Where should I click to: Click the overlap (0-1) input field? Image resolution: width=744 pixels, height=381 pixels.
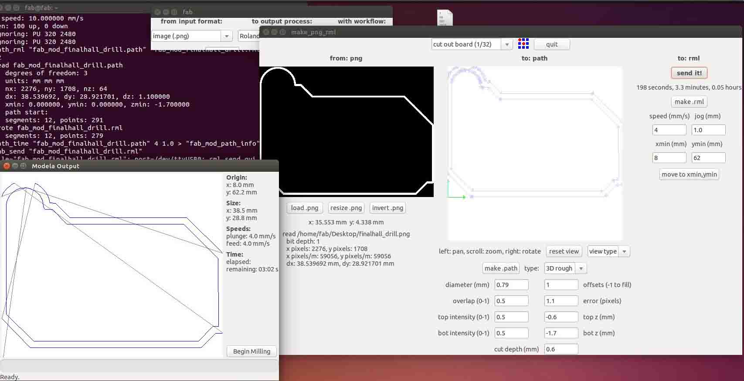(x=512, y=301)
